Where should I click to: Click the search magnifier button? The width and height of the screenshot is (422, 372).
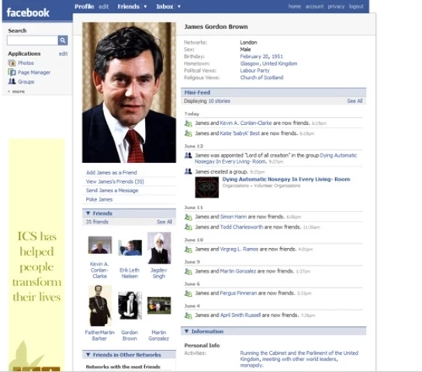63,40
